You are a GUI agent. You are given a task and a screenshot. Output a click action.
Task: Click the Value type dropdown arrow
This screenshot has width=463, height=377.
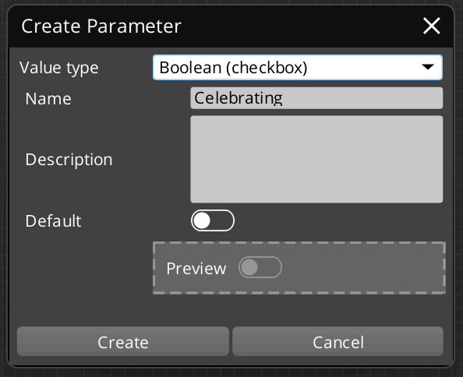click(x=428, y=67)
